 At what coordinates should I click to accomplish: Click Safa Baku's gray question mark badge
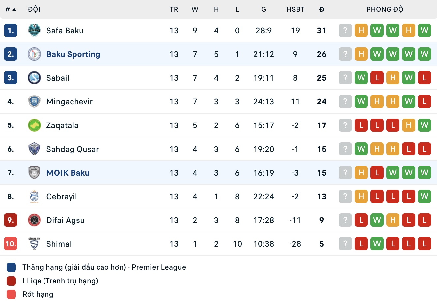(345, 31)
